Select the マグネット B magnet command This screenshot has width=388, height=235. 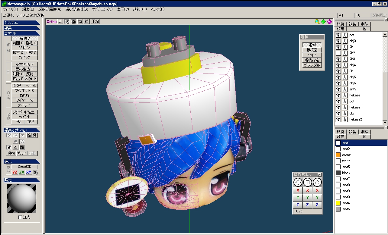pyautogui.click(x=25, y=91)
